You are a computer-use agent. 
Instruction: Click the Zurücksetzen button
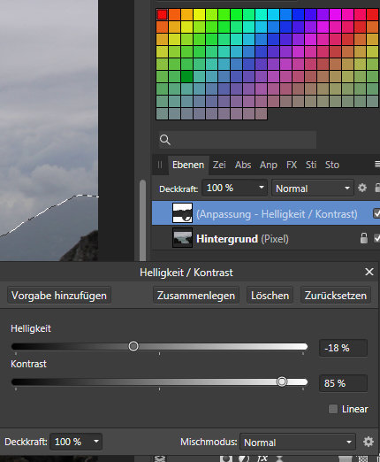coord(336,295)
